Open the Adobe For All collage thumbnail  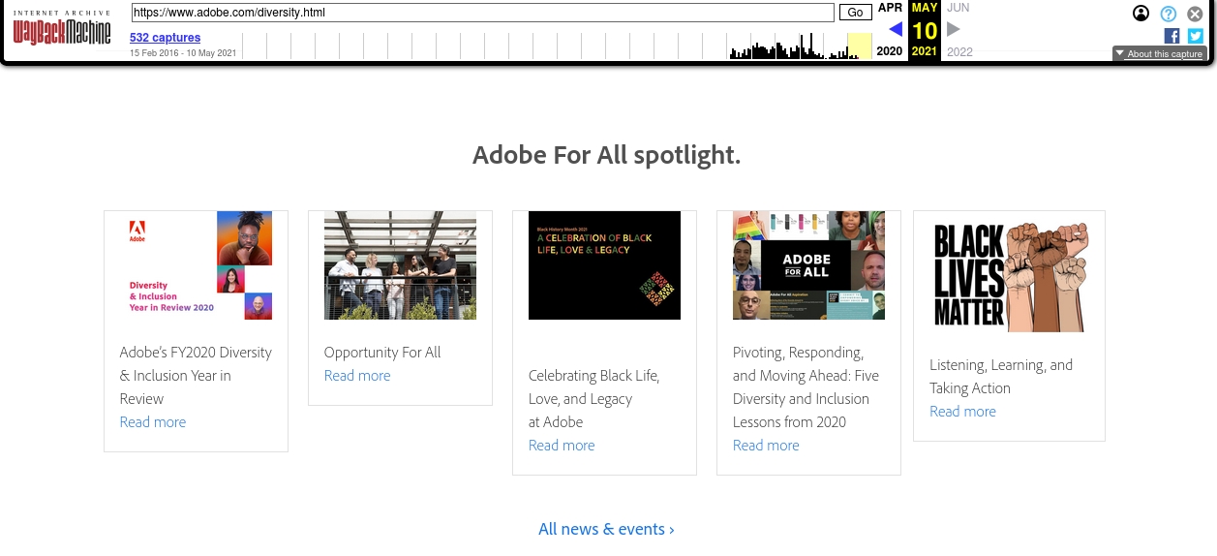tap(808, 265)
